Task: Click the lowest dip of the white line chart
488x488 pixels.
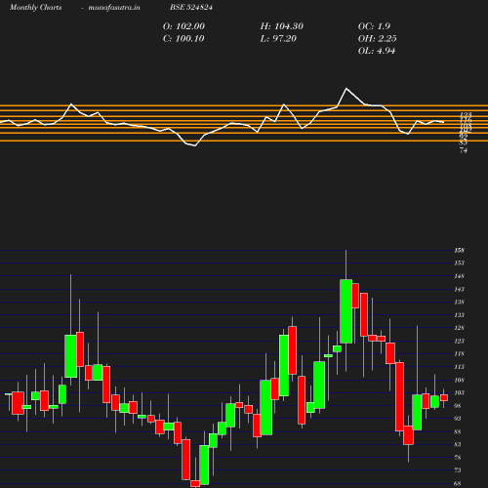Action: 195,145
